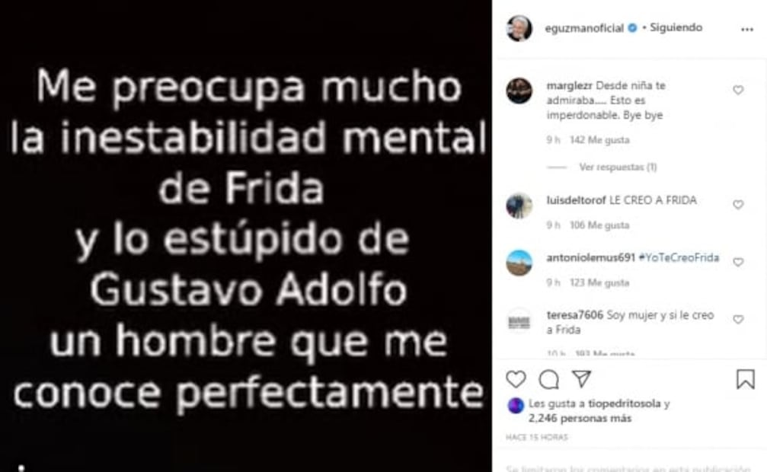Like teresa7606's comment with its heart
The image size is (767, 472).
[738, 320]
